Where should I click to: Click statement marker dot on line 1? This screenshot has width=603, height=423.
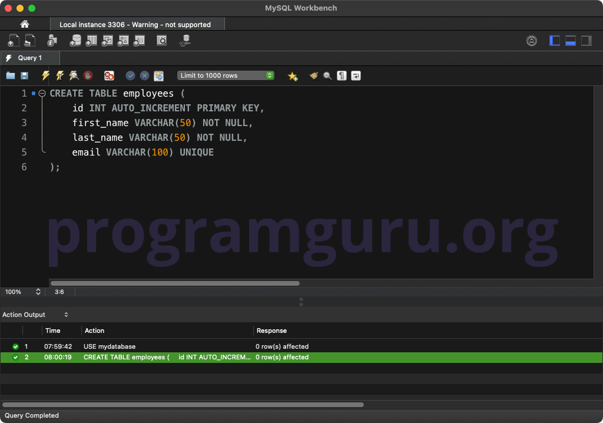(34, 94)
